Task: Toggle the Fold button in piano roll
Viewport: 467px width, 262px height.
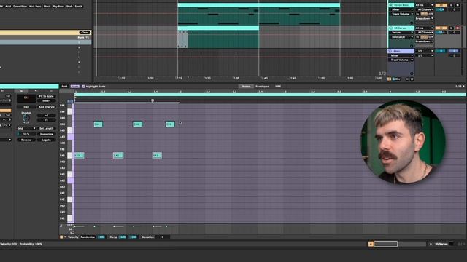Action: pos(64,87)
